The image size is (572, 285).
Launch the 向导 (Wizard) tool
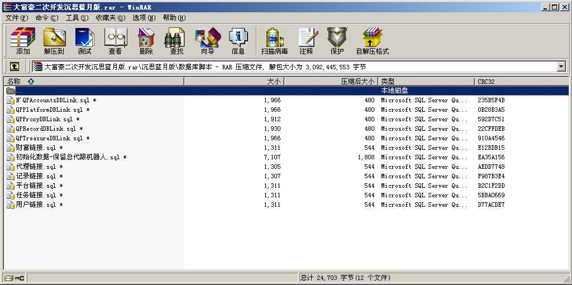pyautogui.click(x=208, y=41)
